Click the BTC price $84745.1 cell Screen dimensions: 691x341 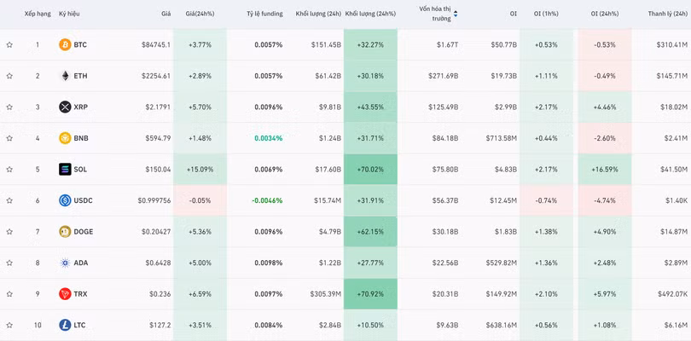[x=155, y=44]
